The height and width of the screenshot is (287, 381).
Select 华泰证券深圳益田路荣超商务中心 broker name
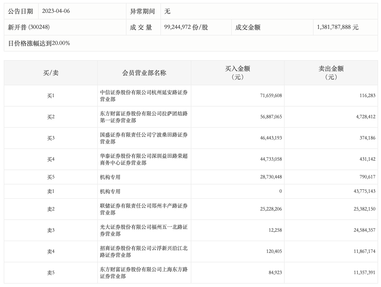144,159
